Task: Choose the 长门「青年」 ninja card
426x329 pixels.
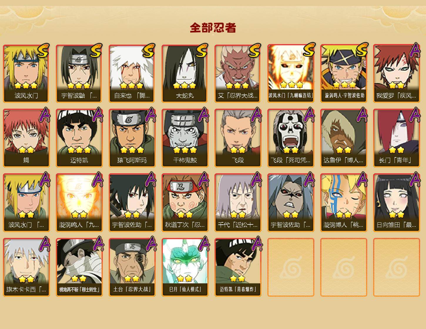Action: click(x=396, y=138)
